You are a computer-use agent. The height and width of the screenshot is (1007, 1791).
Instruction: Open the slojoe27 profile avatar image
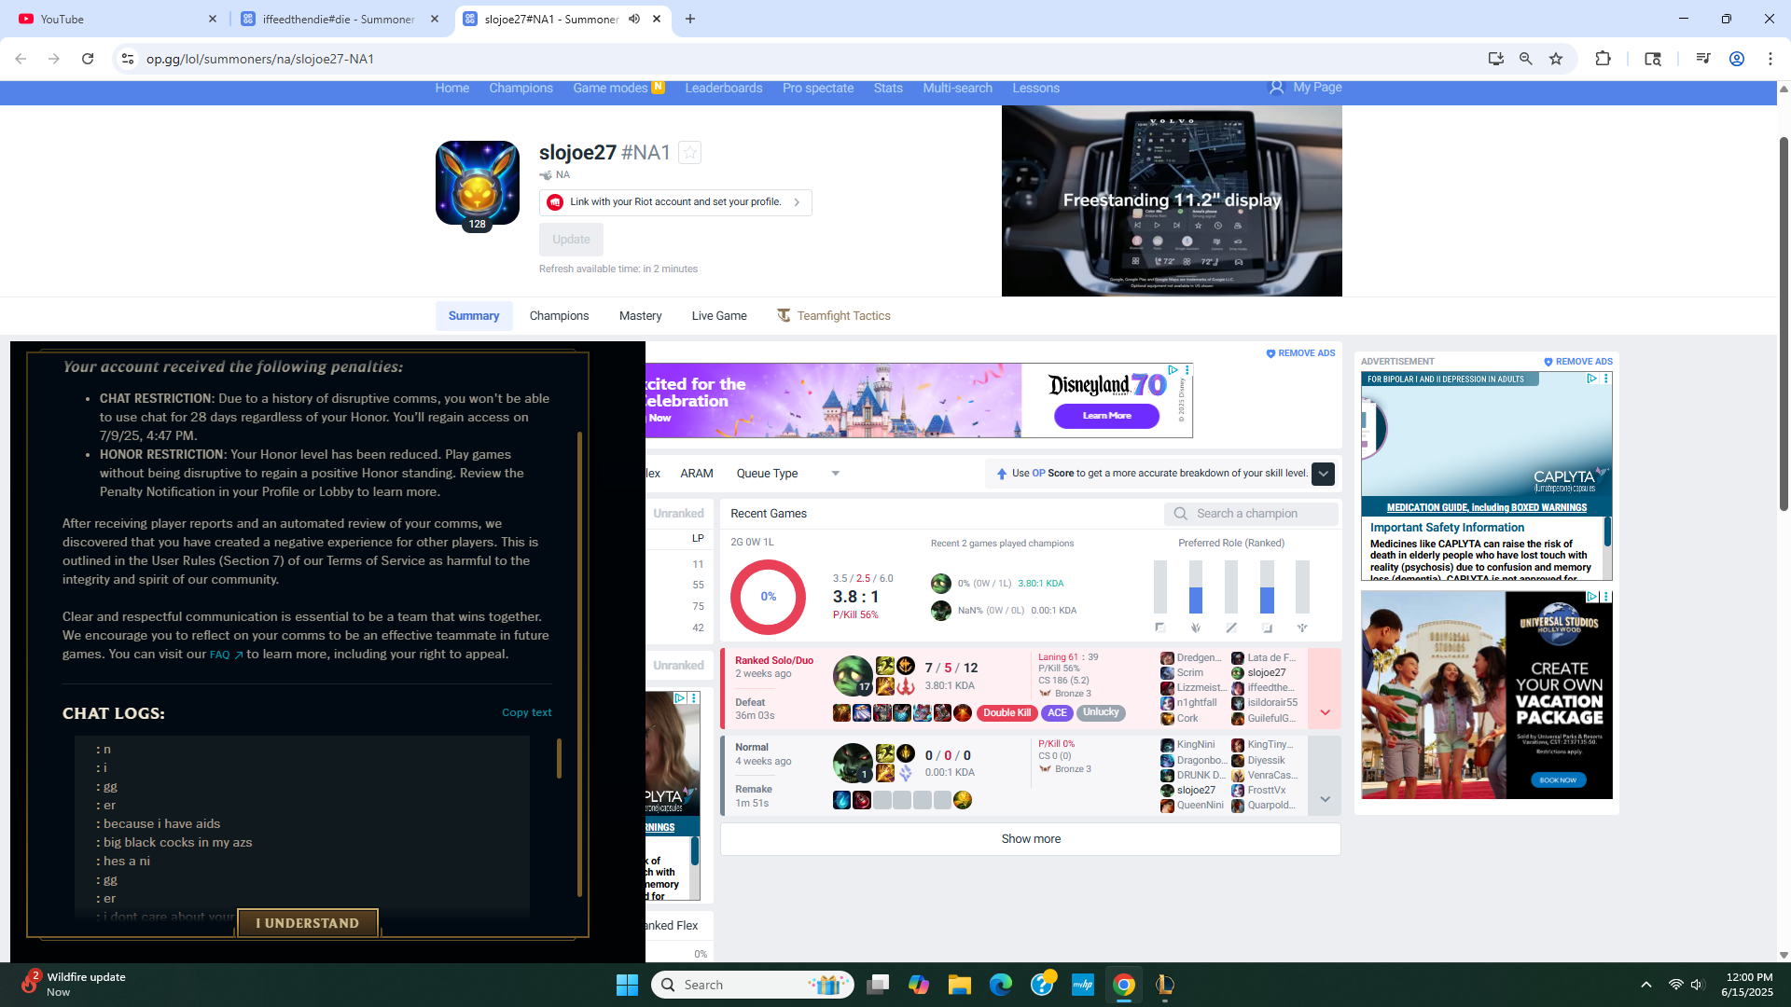pos(478,183)
